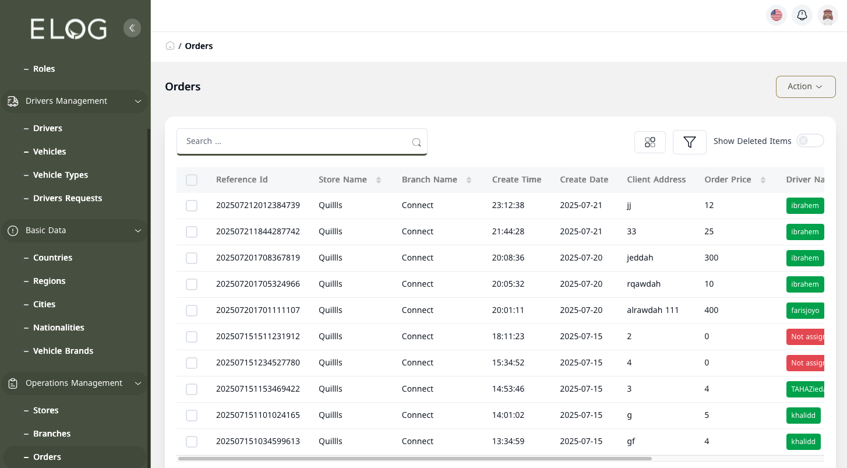Click the home breadcrumb icon
The image size is (847, 468).
click(x=170, y=45)
